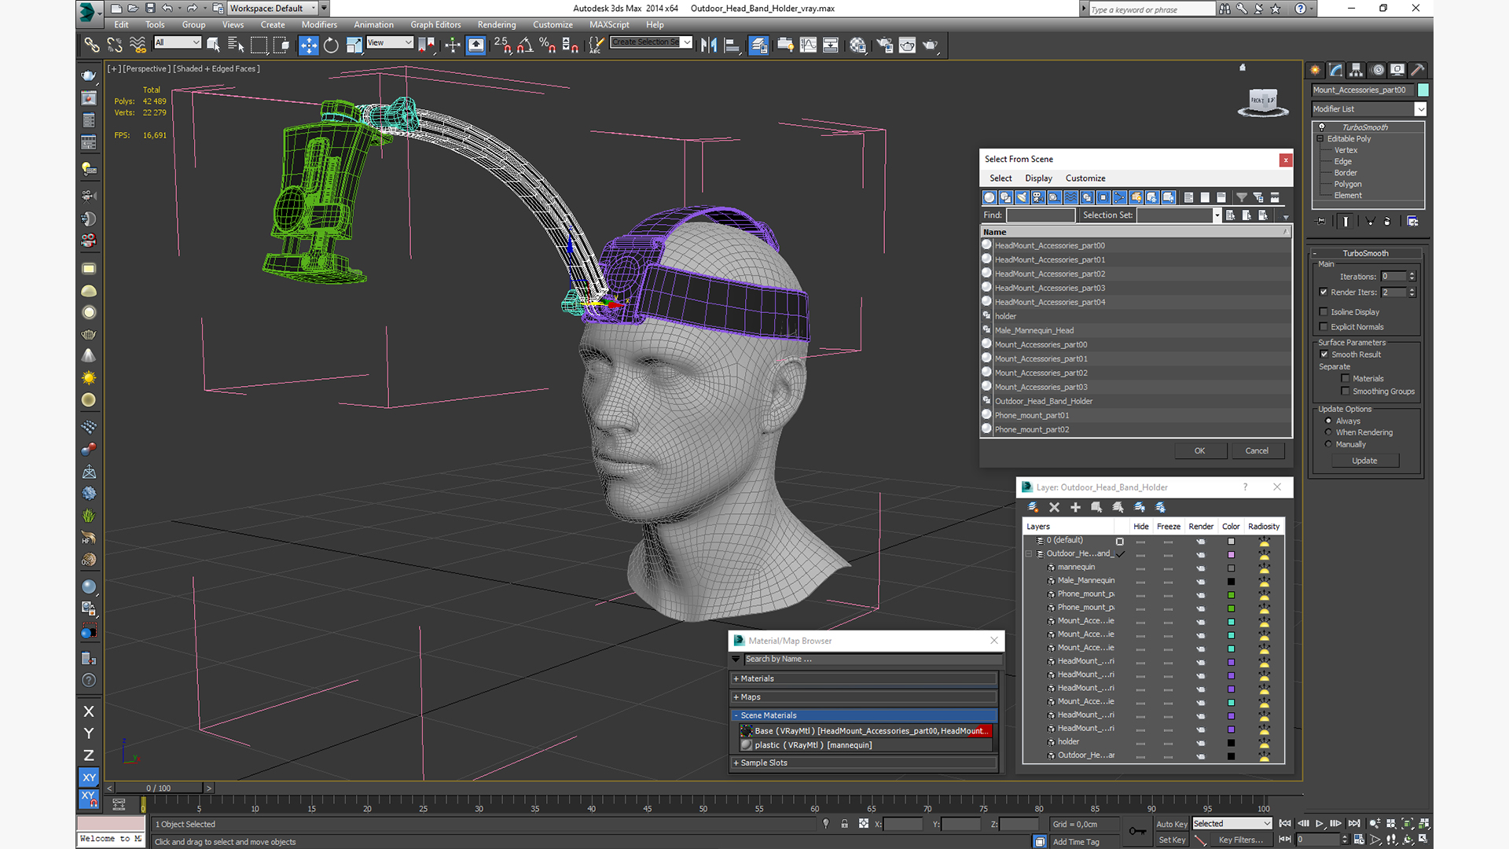1509x849 pixels.
Task: Enable the Isoline Display checkbox
Action: click(1324, 312)
